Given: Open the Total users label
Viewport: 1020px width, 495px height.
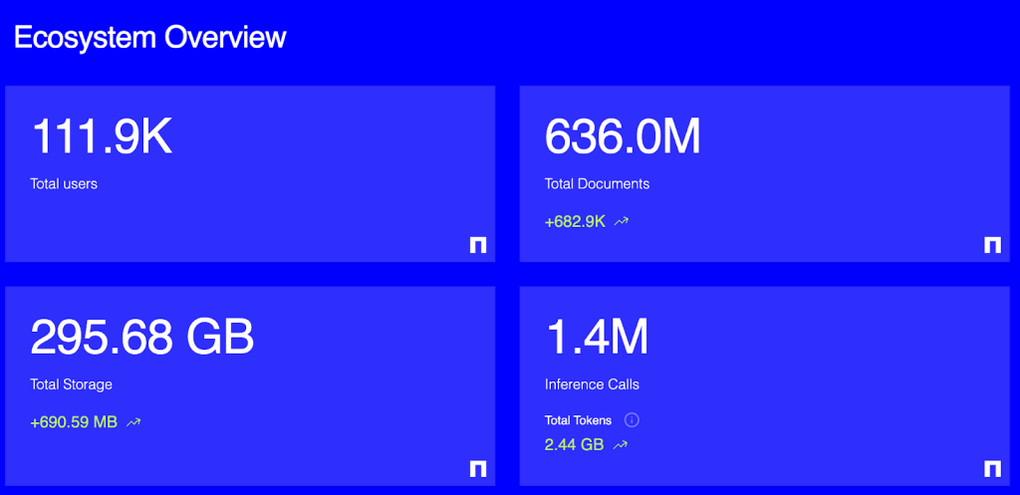Looking at the screenshot, I should coord(64,183).
